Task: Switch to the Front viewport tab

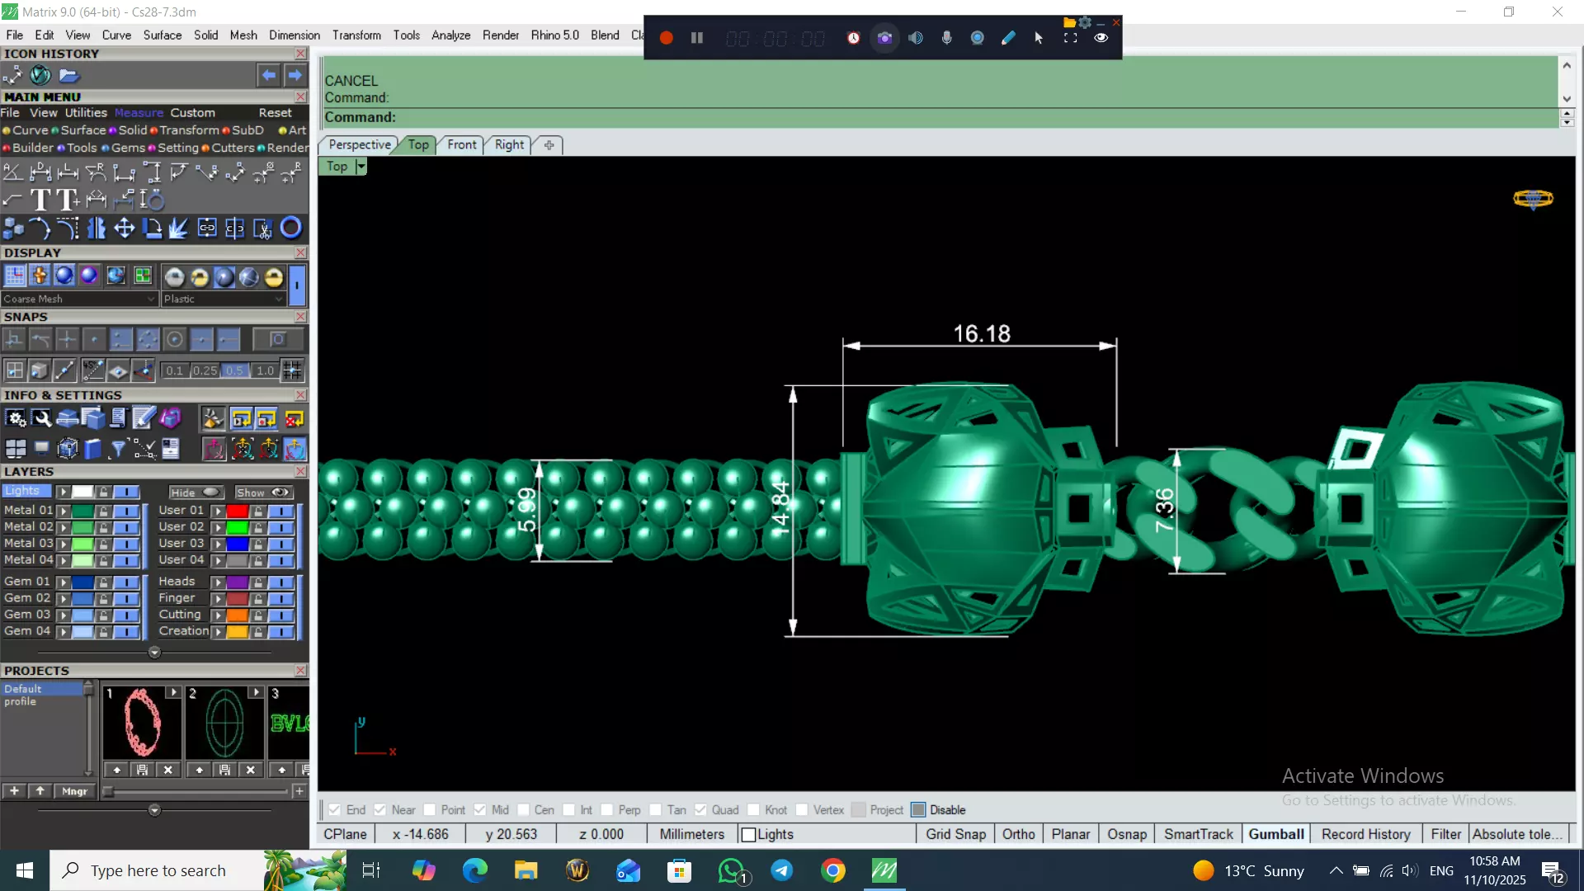Action: [x=462, y=144]
